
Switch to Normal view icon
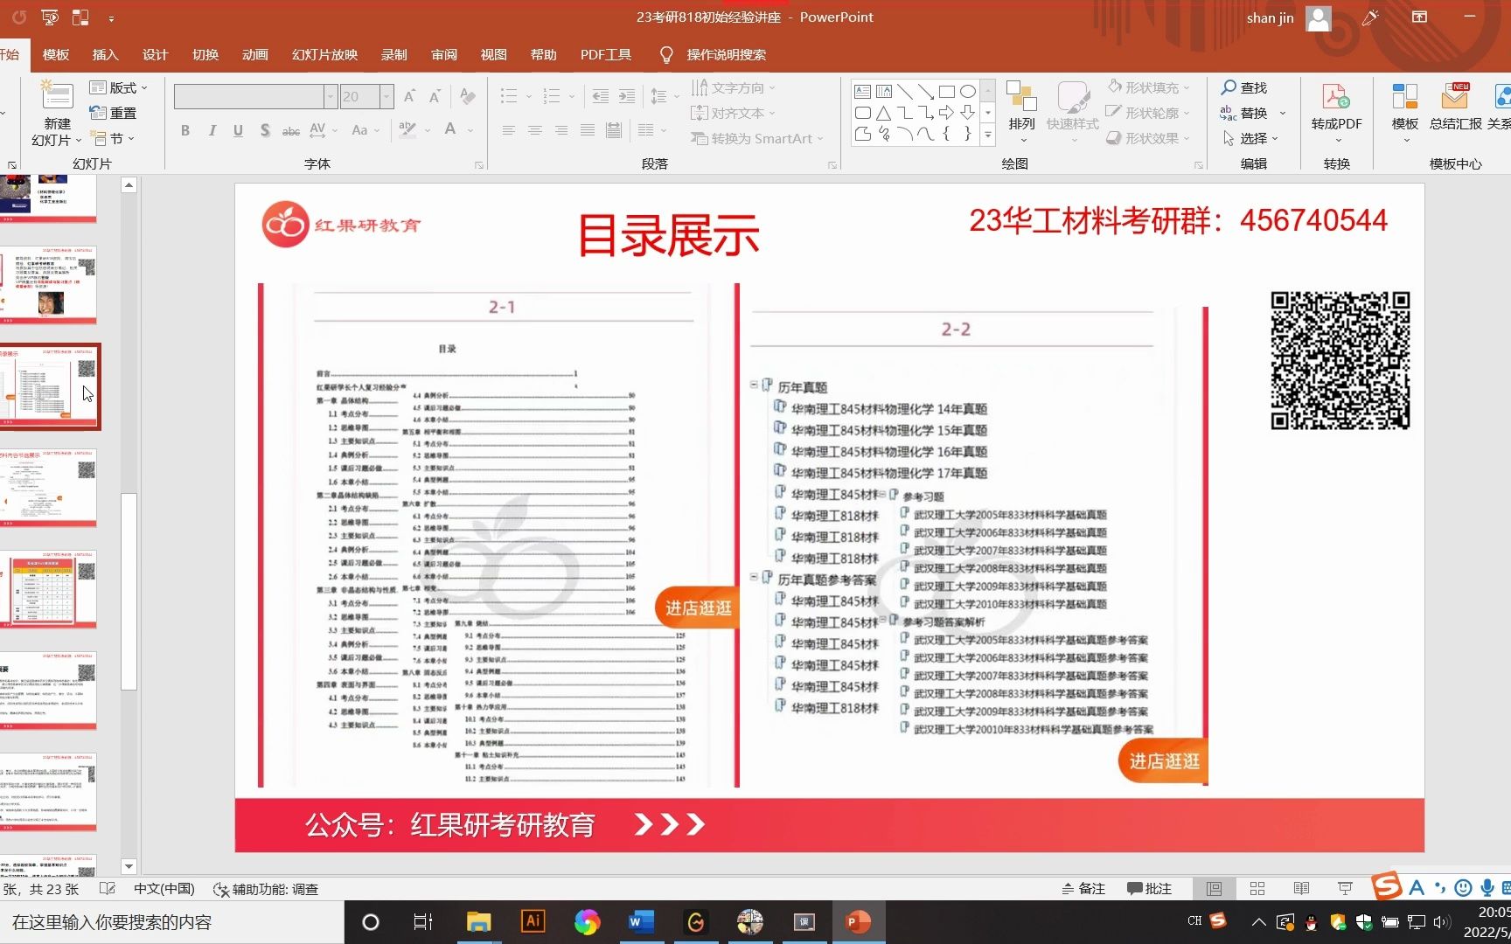[1214, 889]
